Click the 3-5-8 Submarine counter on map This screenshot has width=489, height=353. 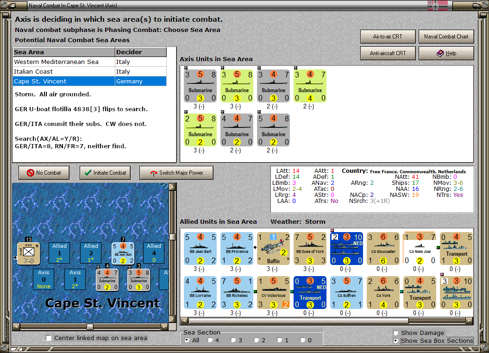(x=139, y=280)
